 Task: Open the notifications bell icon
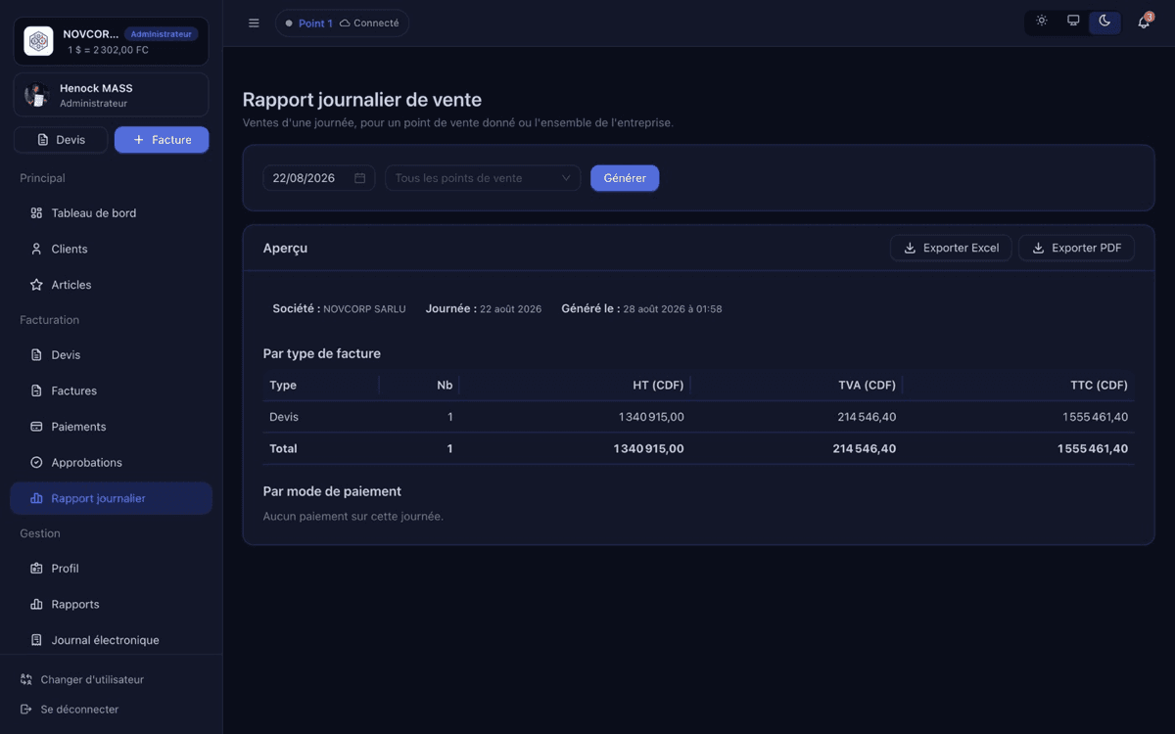coord(1143,22)
